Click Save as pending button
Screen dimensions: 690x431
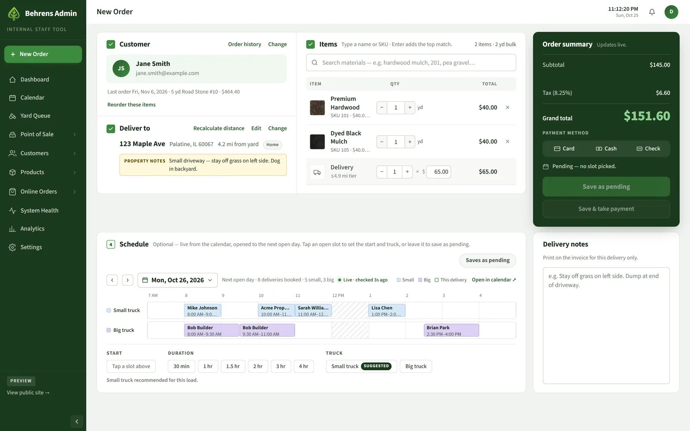pos(606,187)
